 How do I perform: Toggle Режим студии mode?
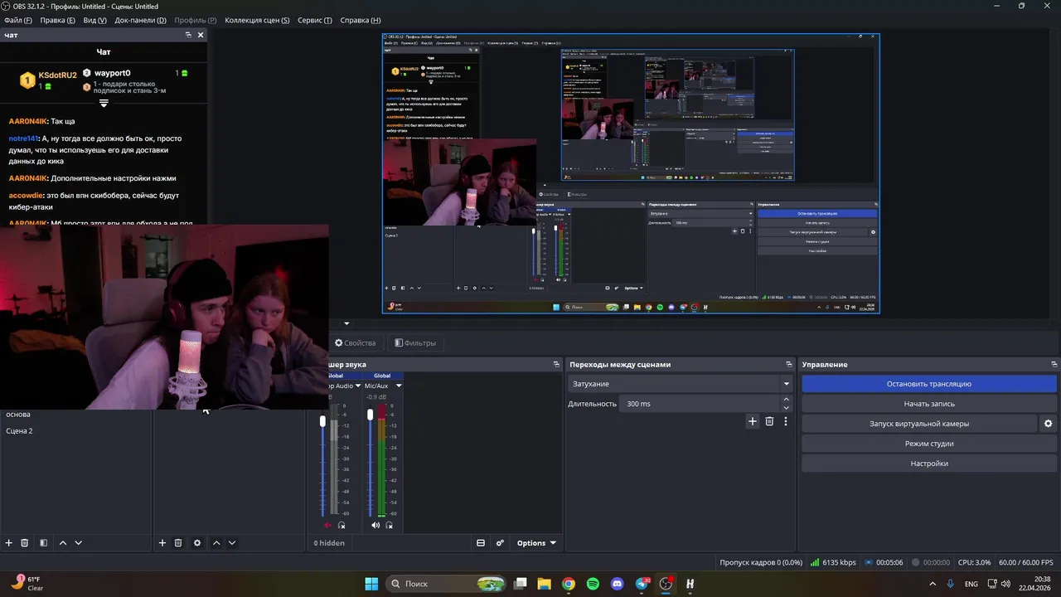[929, 444]
